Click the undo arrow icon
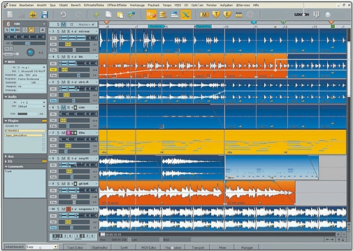353x251 pixels. [63, 15]
